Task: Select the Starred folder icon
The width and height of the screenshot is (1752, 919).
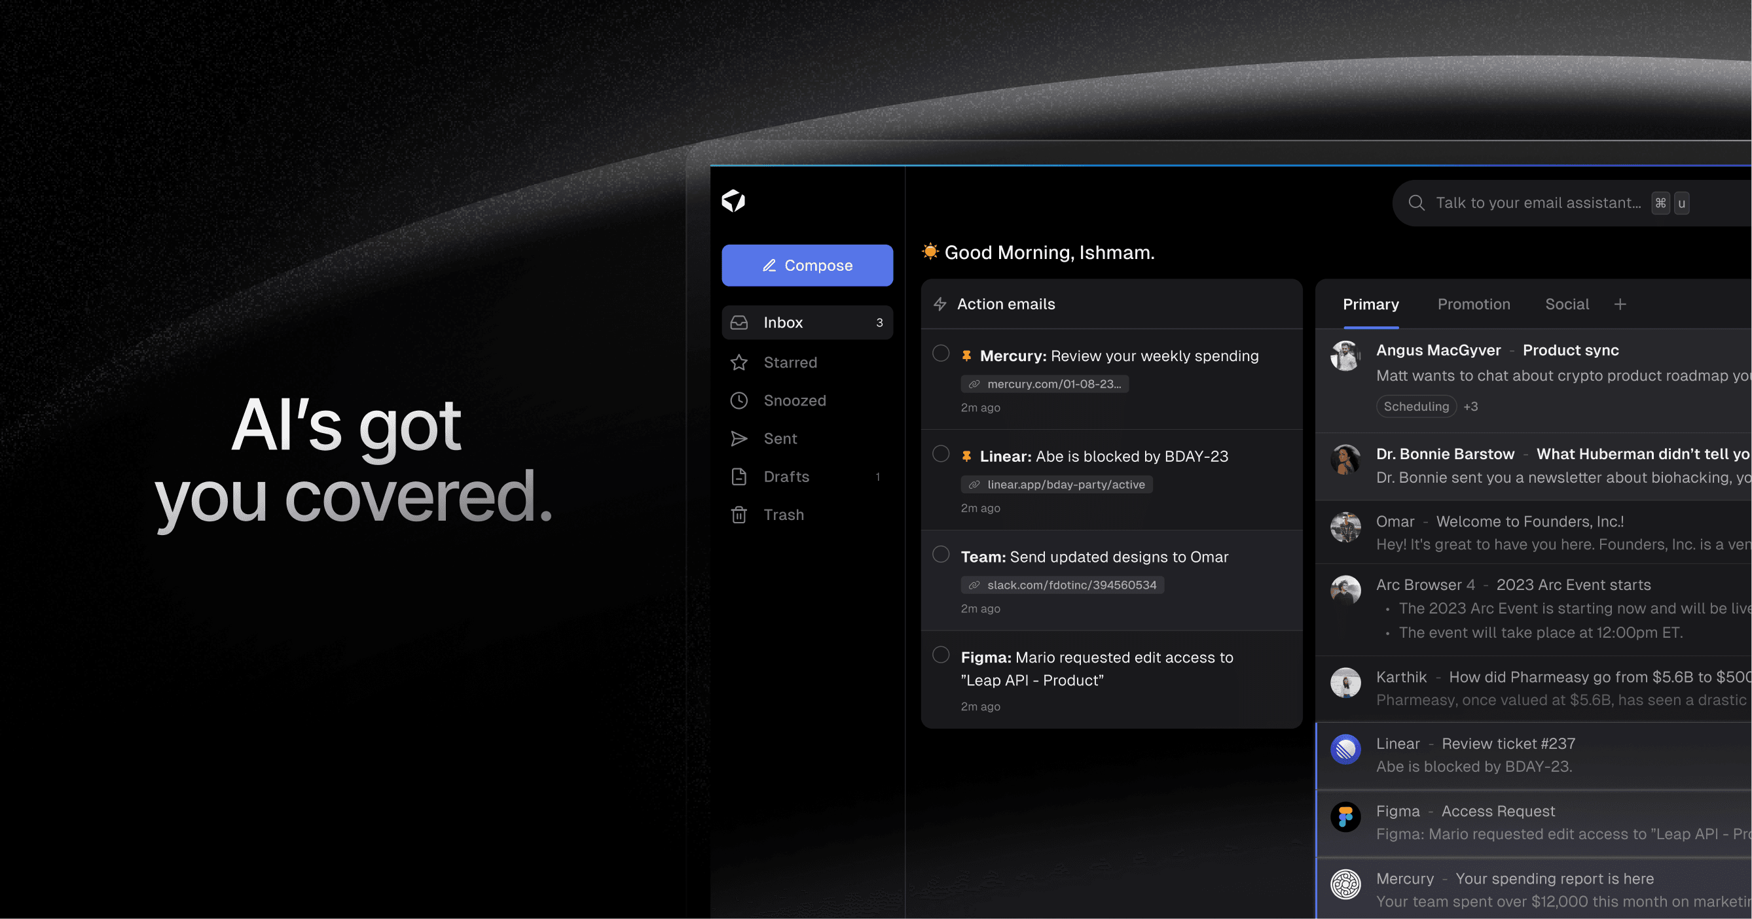Action: (x=738, y=361)
